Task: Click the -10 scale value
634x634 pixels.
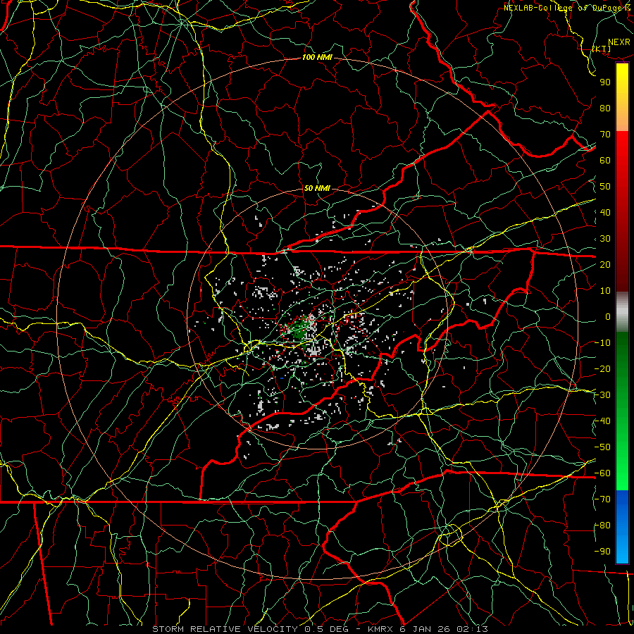Action: (602, 343)
